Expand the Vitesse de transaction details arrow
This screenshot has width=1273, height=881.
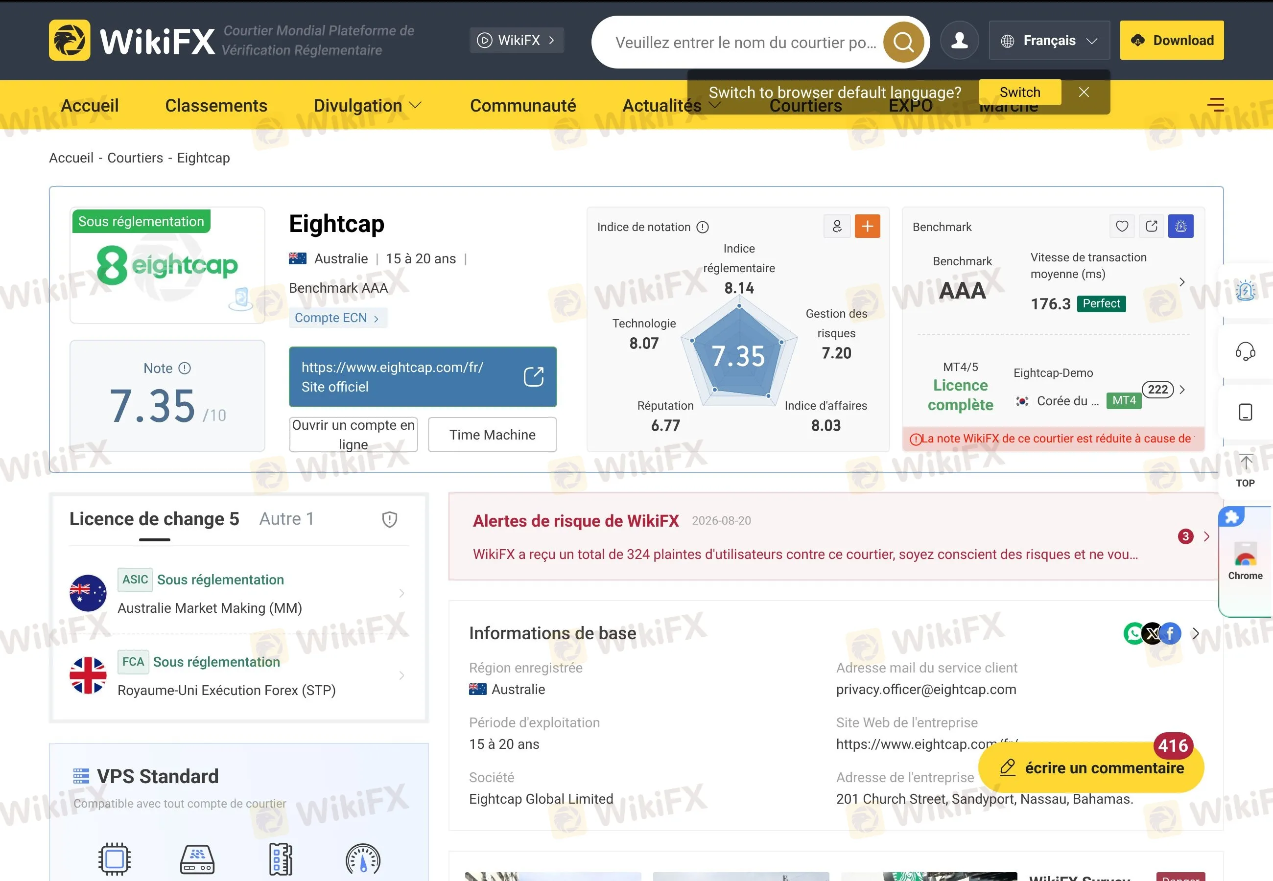pos(1182,281)
